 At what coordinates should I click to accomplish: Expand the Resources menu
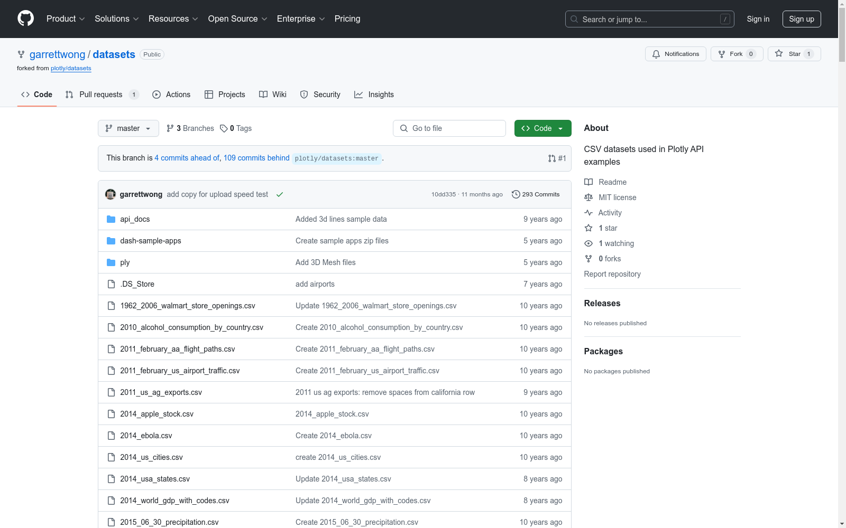pyautogui.click(x=173, y=19)
